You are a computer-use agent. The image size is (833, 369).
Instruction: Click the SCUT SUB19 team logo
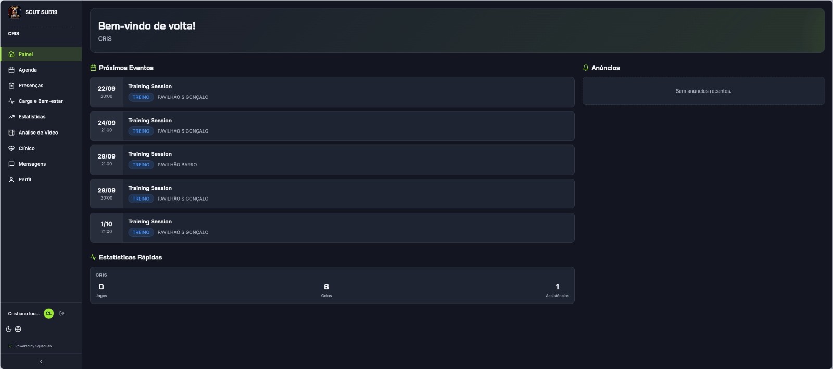point(15,12)
